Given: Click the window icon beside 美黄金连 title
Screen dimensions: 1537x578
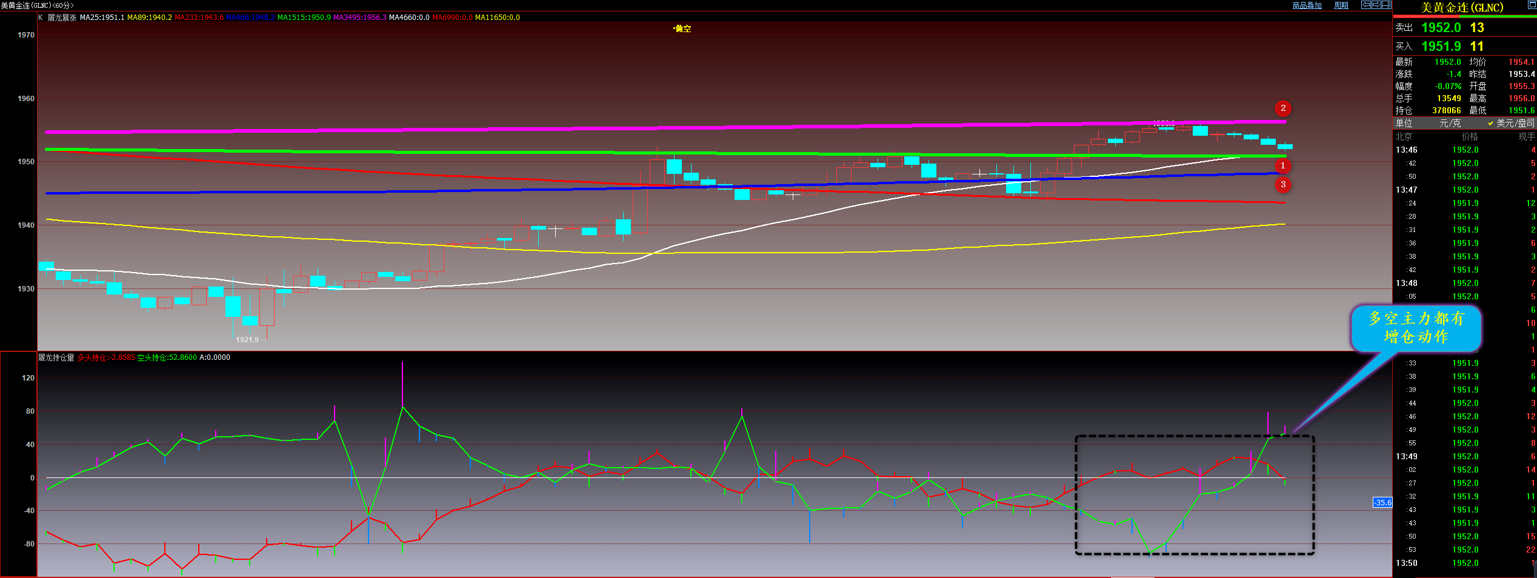Looking at the screenshot, I should click(1532, 5).
